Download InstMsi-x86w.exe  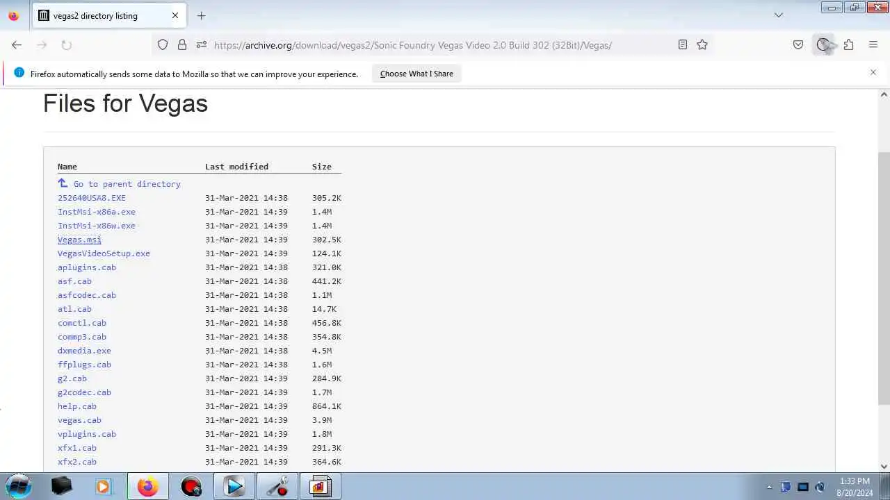click(x=97, y=226)
